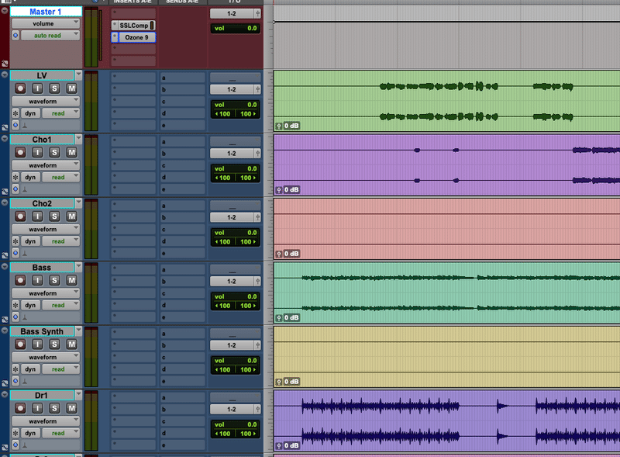The height and width of the screenshot is (457, 620).
Task: Solo the Dr1 track
Action: pyautogui.click(x=54, y=408)
